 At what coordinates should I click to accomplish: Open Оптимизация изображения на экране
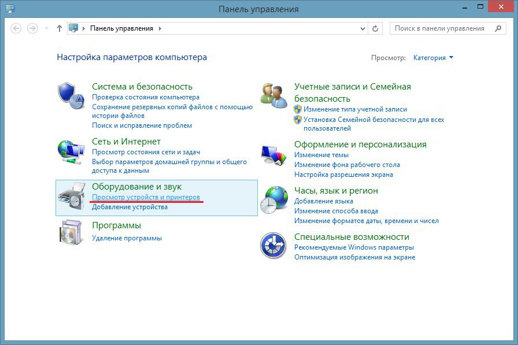coord(354,257)
